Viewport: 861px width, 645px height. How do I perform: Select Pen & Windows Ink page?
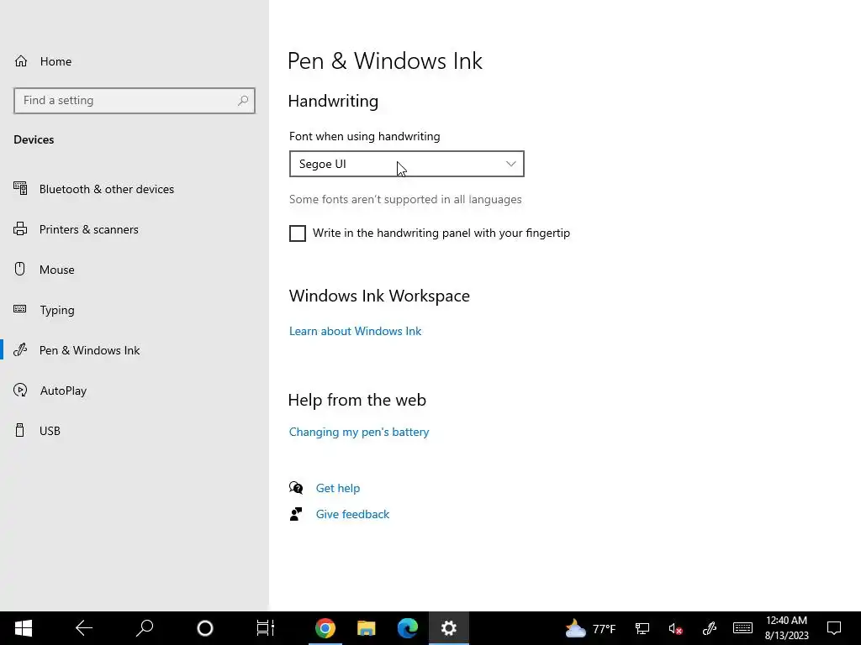click(89, 350)
